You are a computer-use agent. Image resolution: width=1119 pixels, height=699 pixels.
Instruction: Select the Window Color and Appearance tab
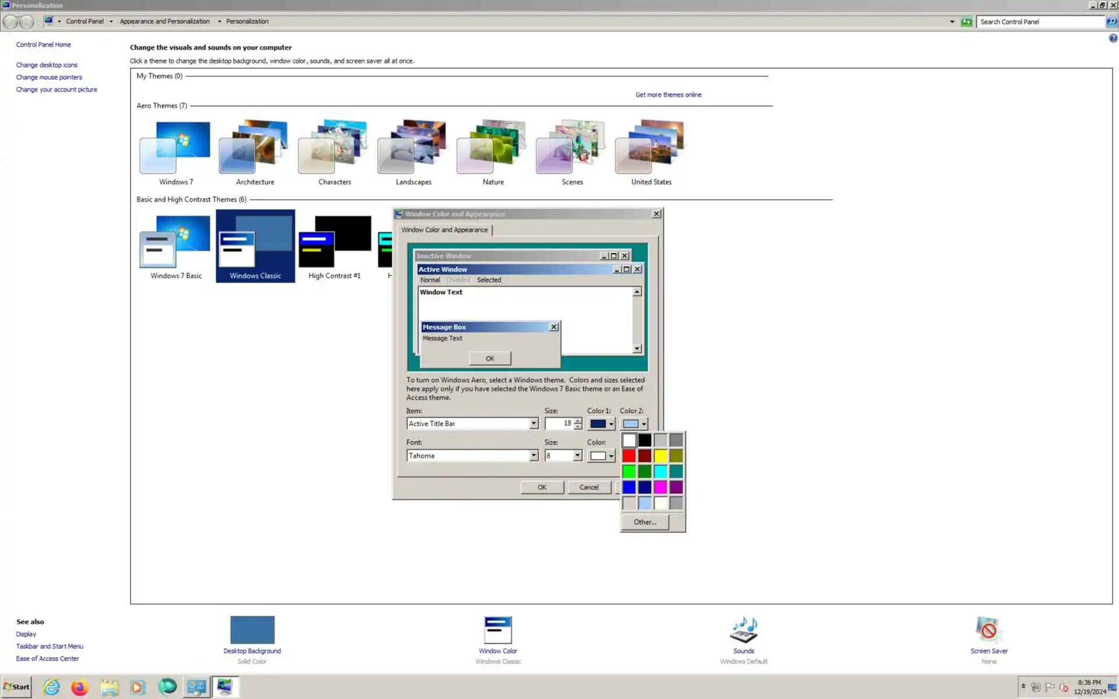444,230
